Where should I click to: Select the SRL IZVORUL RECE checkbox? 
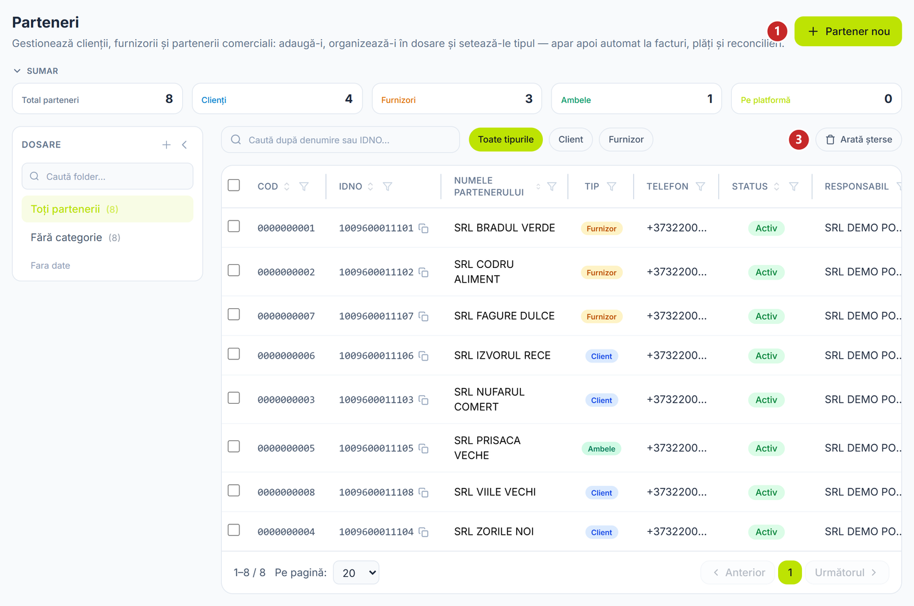coord(234,354)
